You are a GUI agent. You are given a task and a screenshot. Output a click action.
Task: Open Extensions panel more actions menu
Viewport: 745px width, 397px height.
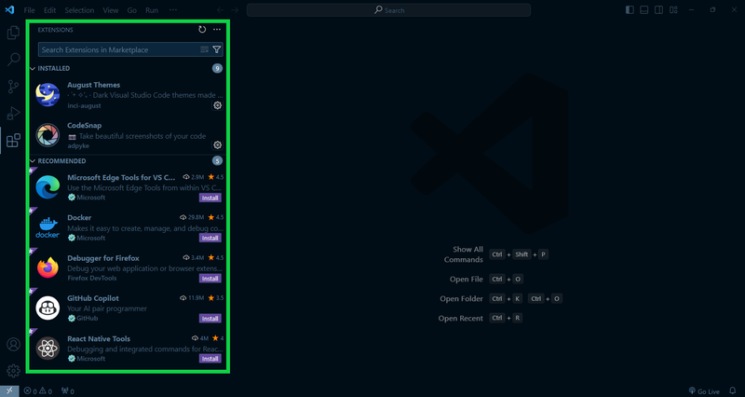point(217,30)
